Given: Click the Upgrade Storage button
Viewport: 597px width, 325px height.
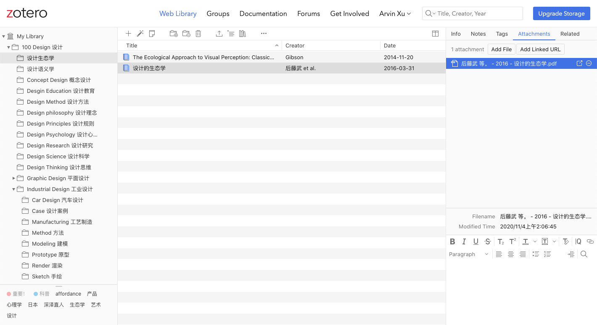Looking at the screenshot, I should pyautogui.click(x=561, y=13).
